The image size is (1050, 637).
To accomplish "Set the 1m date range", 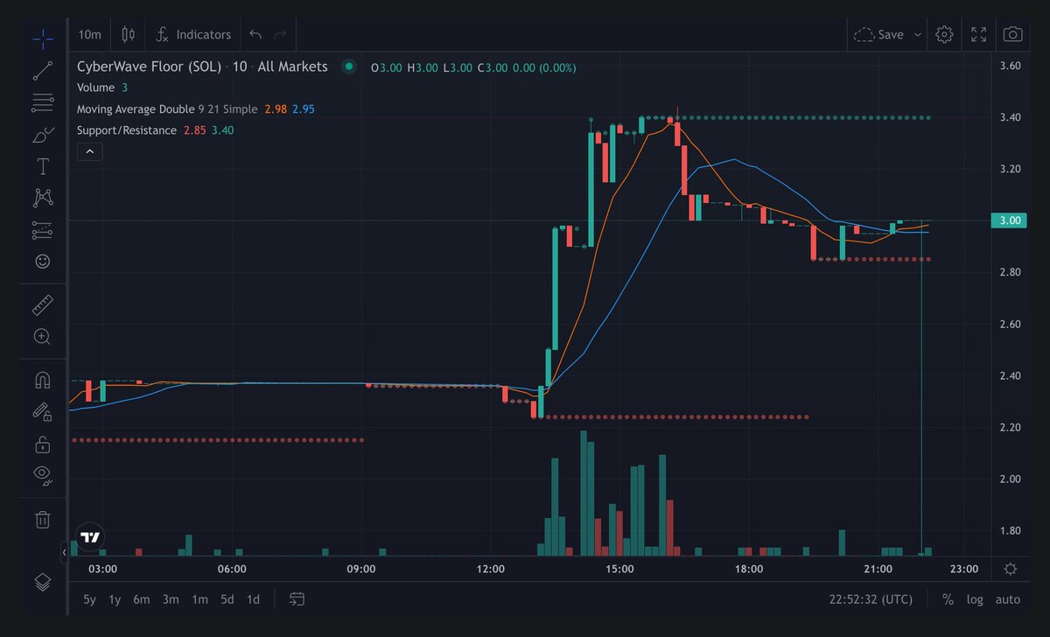I will (199, 599).
